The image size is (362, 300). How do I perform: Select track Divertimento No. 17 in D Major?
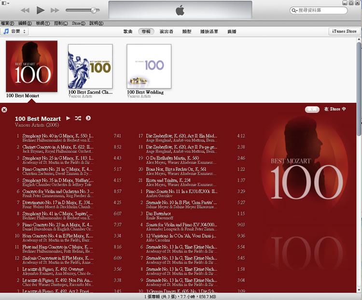click(68, 204)
